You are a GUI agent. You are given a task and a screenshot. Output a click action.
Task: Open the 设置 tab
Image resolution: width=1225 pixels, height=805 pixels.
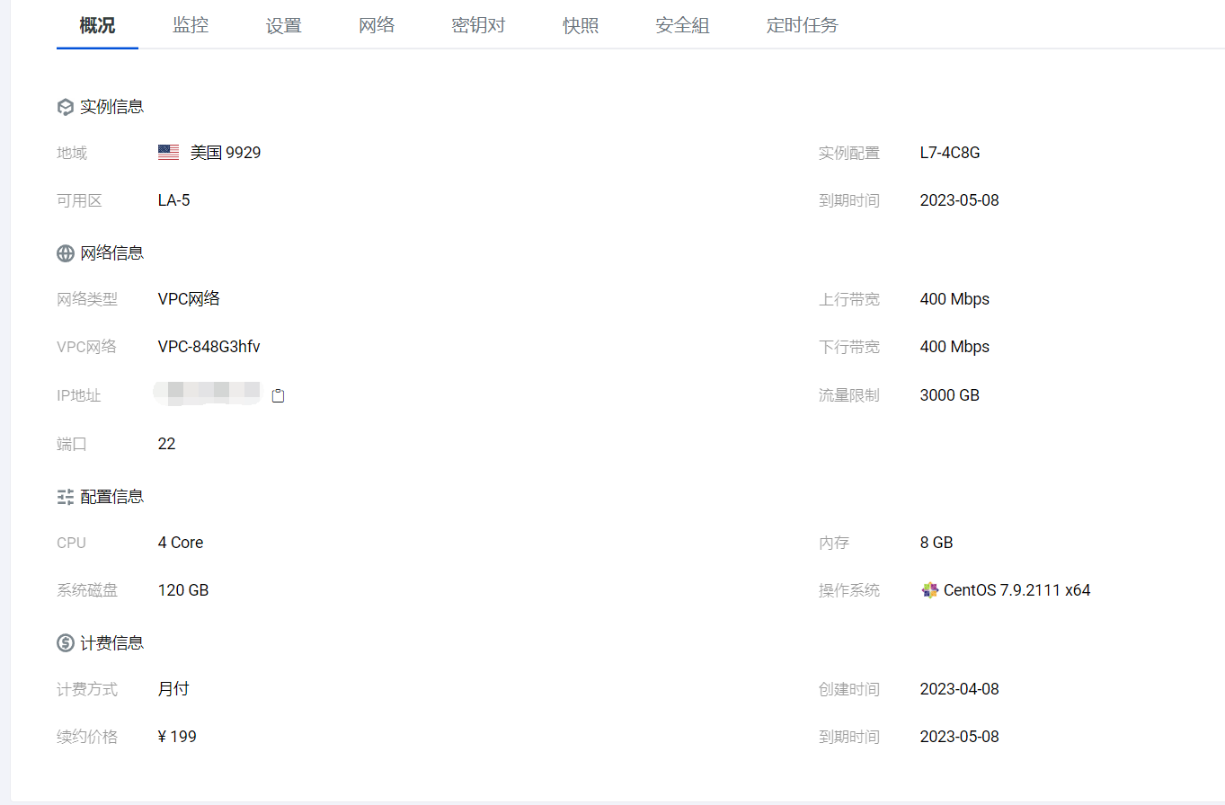(x=284, y=25)
